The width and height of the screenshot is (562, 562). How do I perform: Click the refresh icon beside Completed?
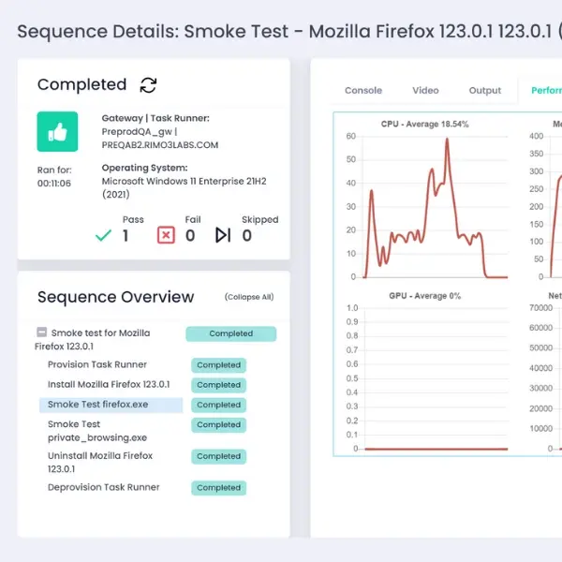(x=148, y=85)
